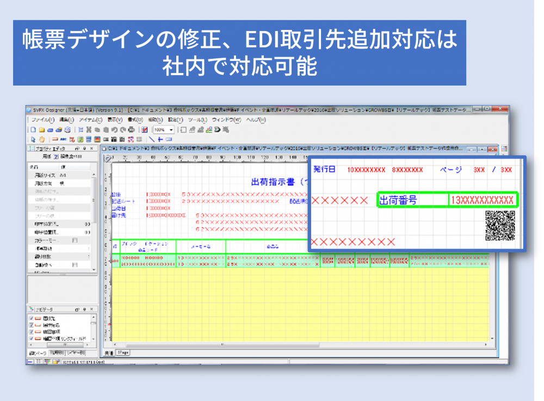Select the rounded rectangle drawing tool

click(169, 139)
